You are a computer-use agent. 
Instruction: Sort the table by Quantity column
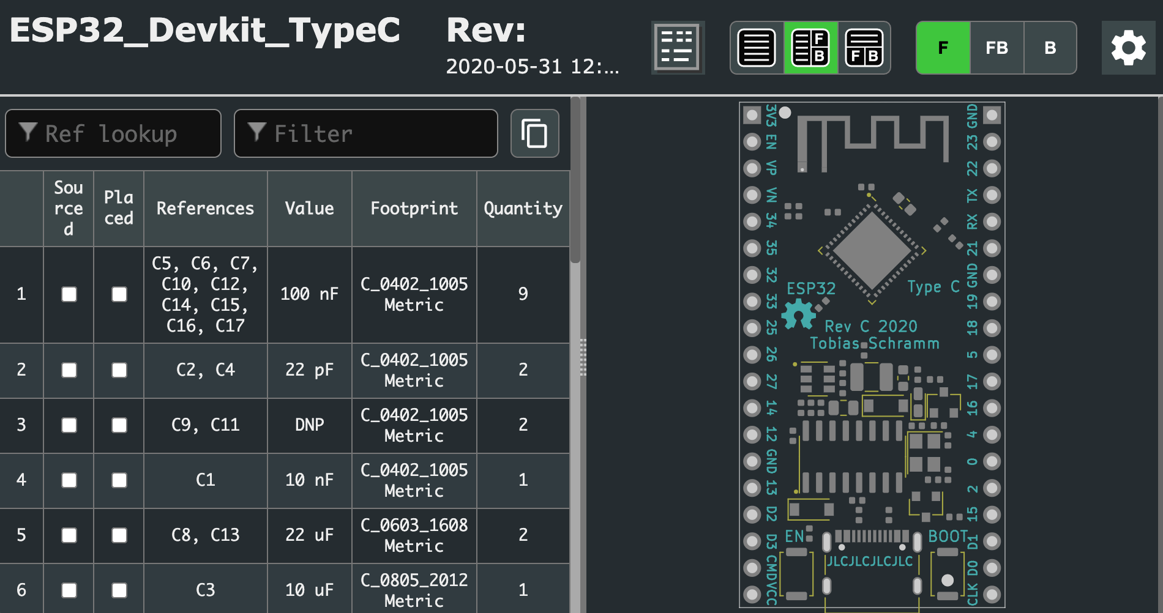pyautogui.click(x=523, y=208)
